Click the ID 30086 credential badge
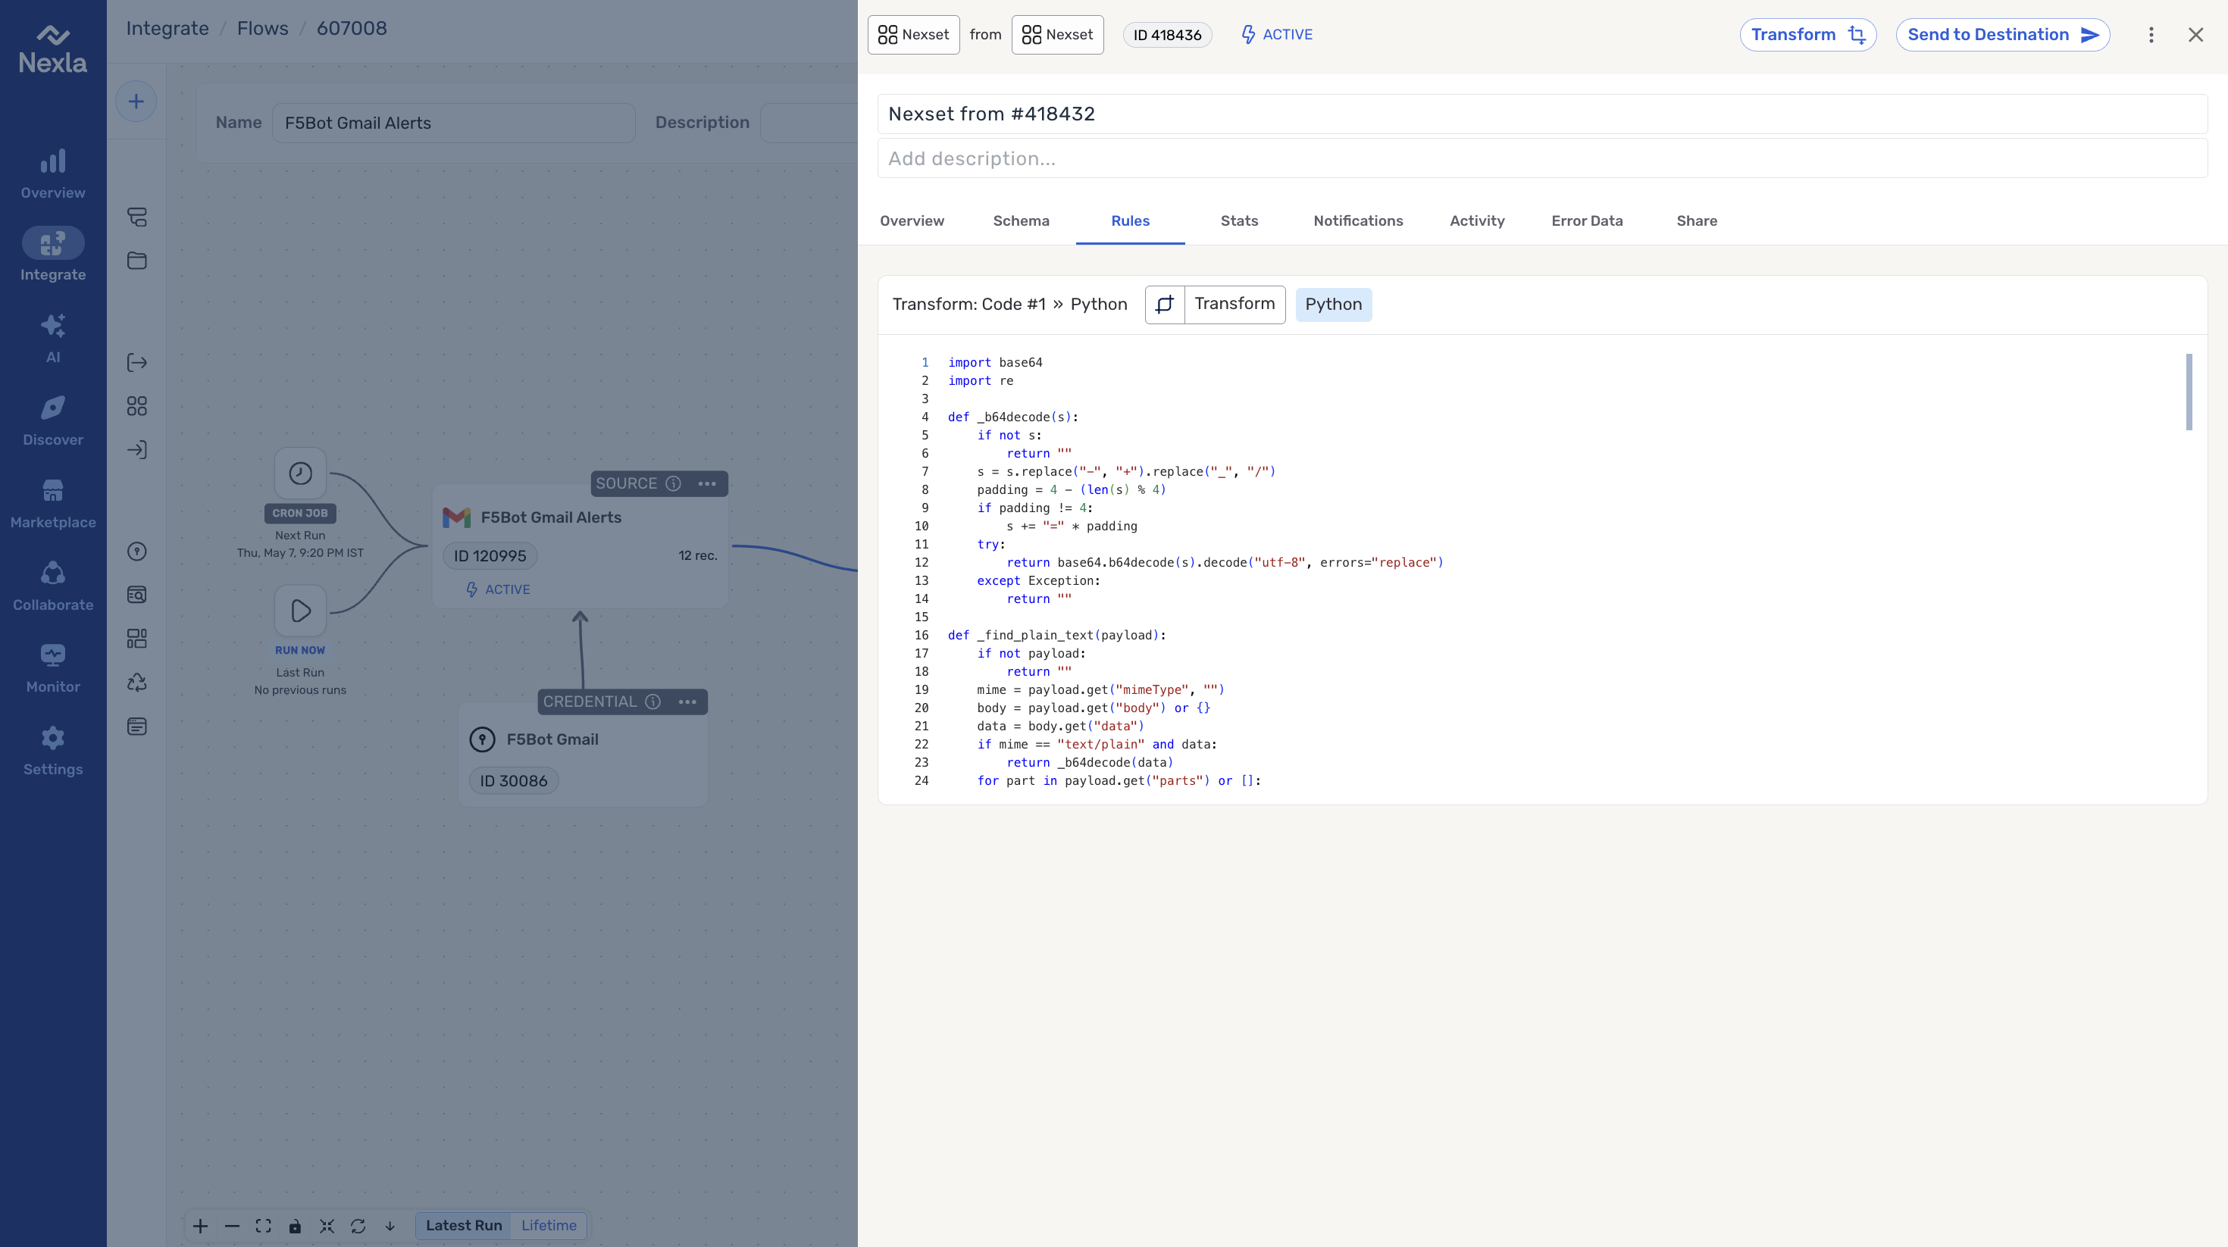2228x1247 pixels. (513, 781)
